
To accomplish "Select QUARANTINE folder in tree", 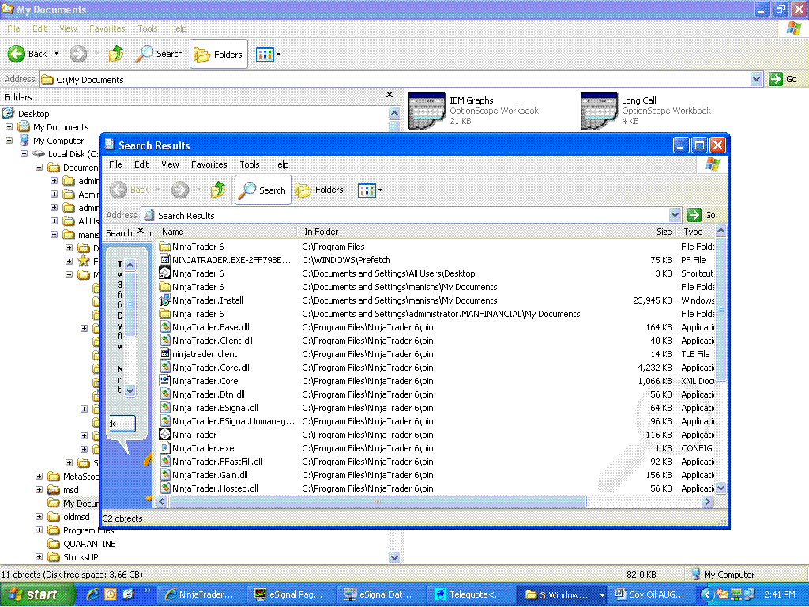I will point(88,544).
